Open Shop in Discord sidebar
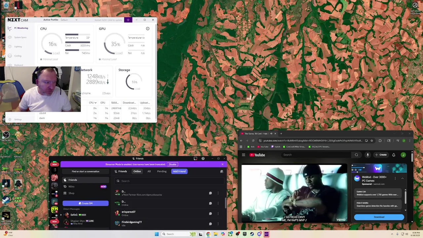This screenshot has height=238, width=423. (x=86, y=193)
